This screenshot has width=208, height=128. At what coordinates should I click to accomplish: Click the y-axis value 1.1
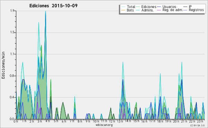(x=12, y=54)
